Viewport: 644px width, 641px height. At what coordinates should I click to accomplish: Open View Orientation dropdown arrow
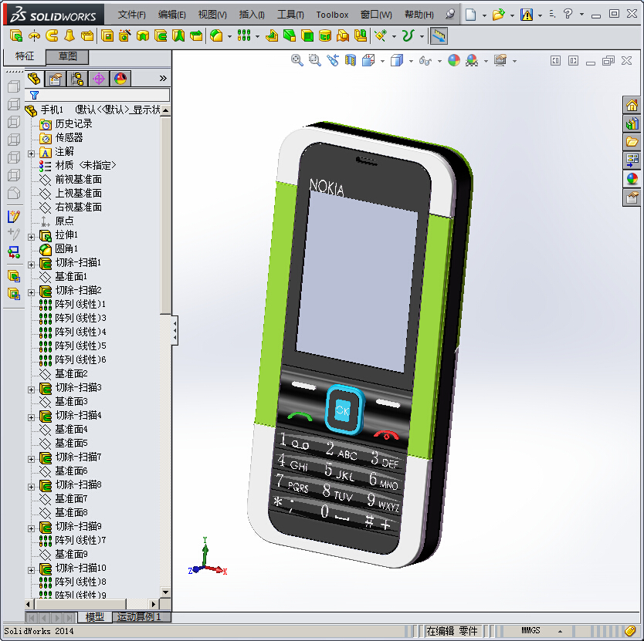coord(382,61)
